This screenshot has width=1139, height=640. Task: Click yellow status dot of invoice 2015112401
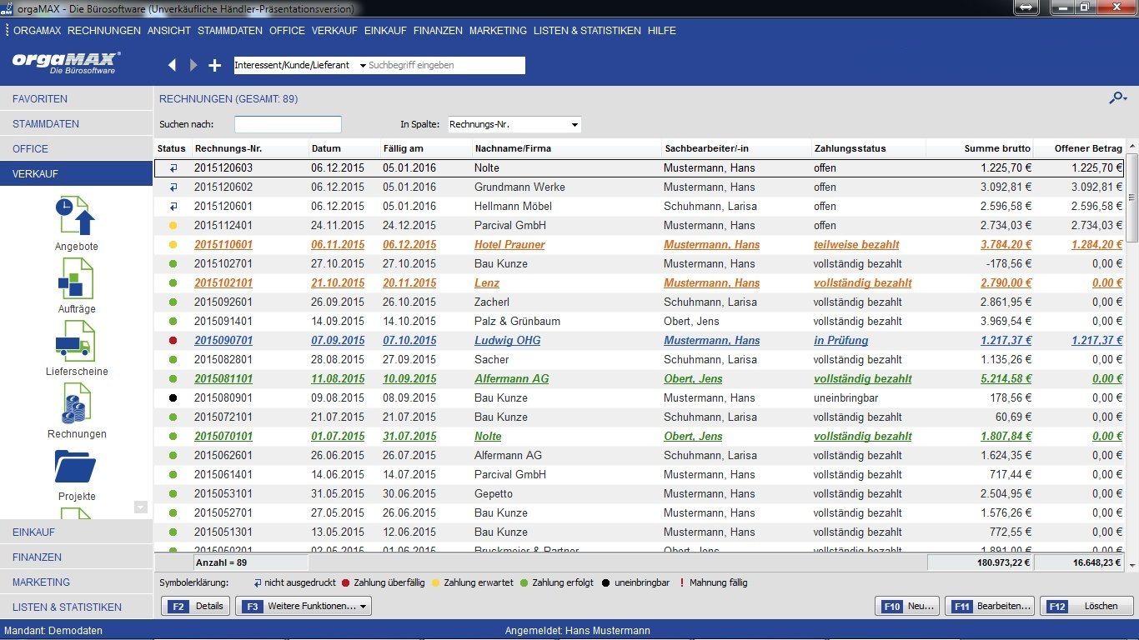(173, 225)
